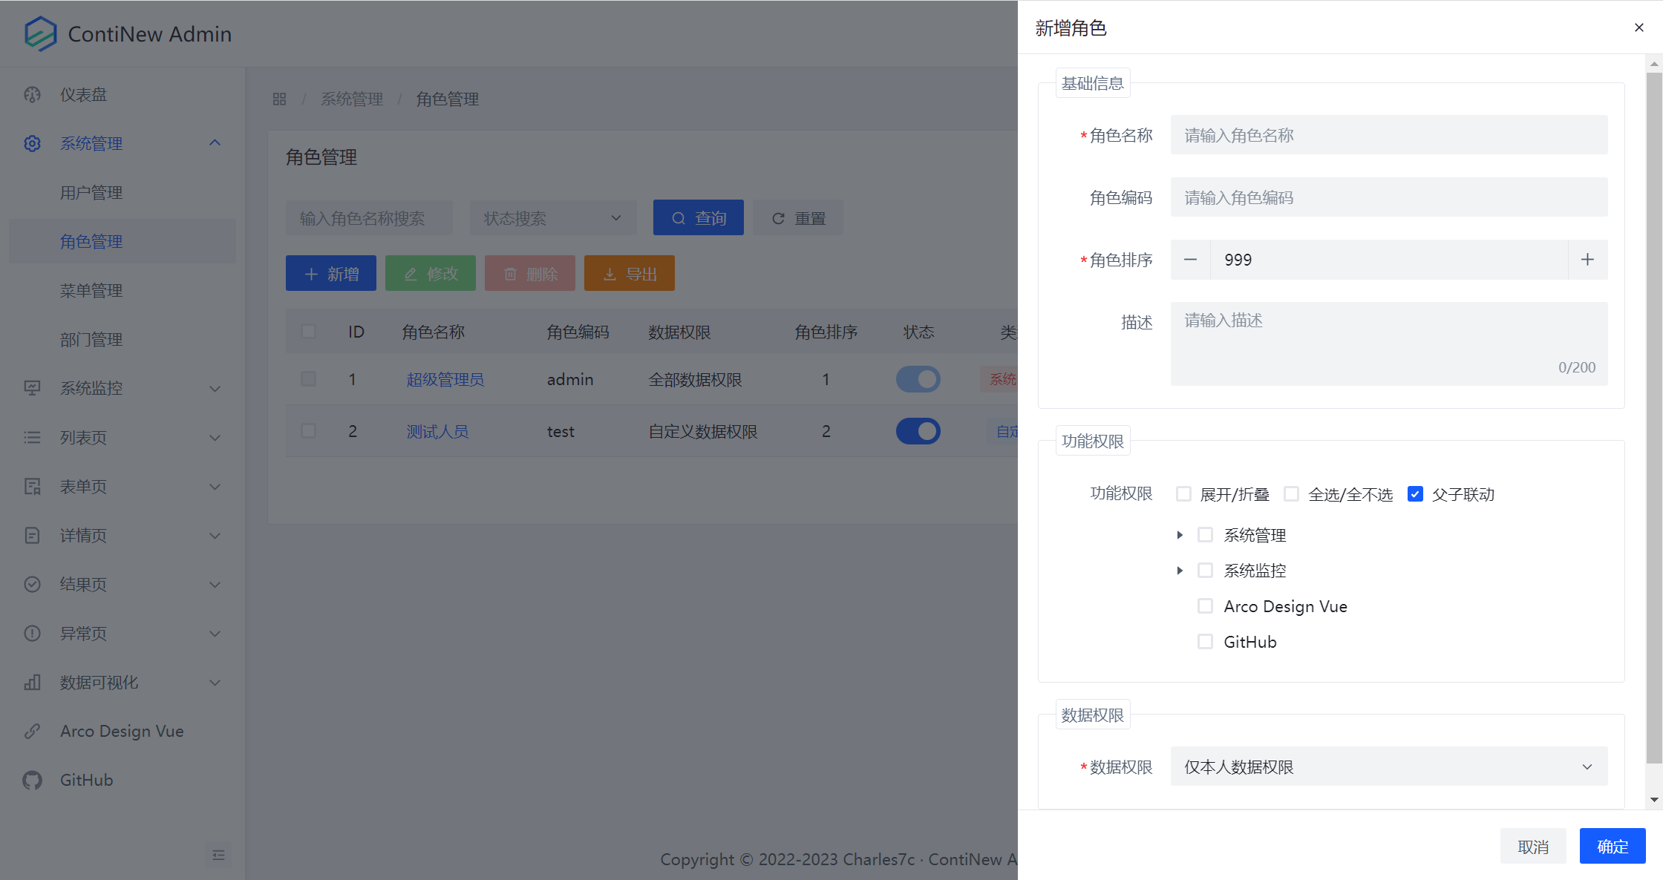
Task: Click the monitor icon beside 系统监控
Action: tap(32, 388)
